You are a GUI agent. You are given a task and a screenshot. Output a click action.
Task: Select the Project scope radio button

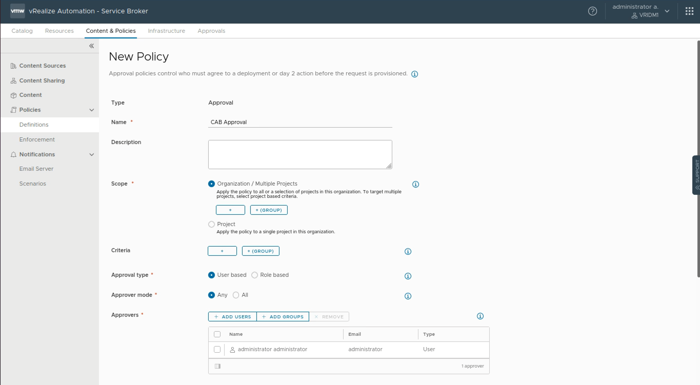click(x=212, y=224)
